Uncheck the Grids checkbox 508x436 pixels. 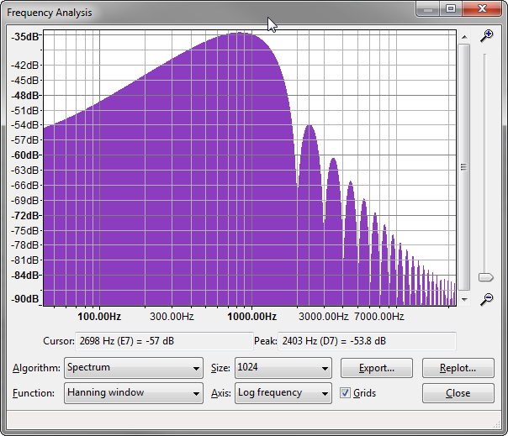(345, 392)
